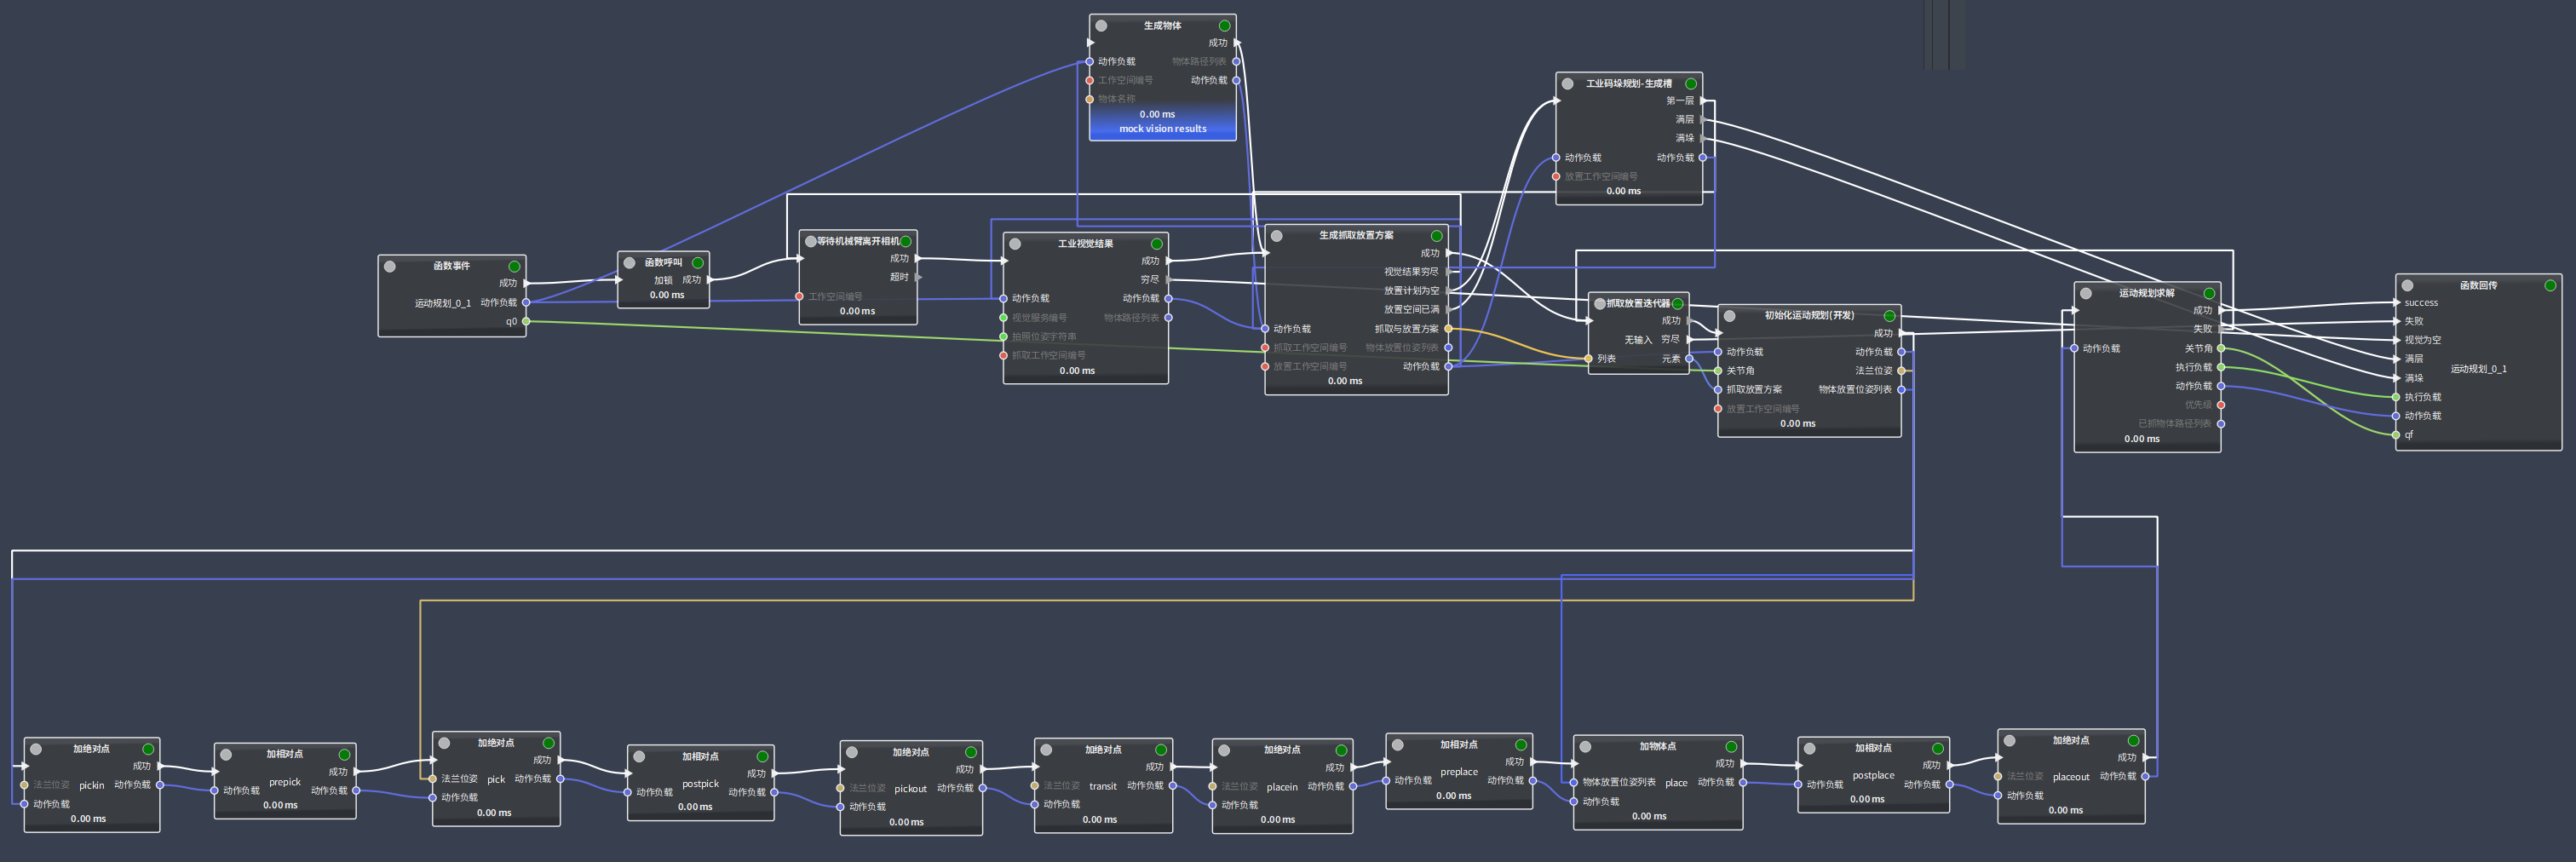Click gray dot on 工业码垛规划-生成槽 node
This screenshot has height=862, width=2576.
1568,84
